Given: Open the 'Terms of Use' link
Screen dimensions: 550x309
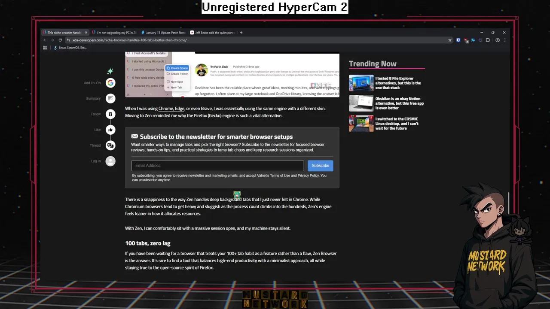Looking at the screenshot, I should tap(280, 176).
